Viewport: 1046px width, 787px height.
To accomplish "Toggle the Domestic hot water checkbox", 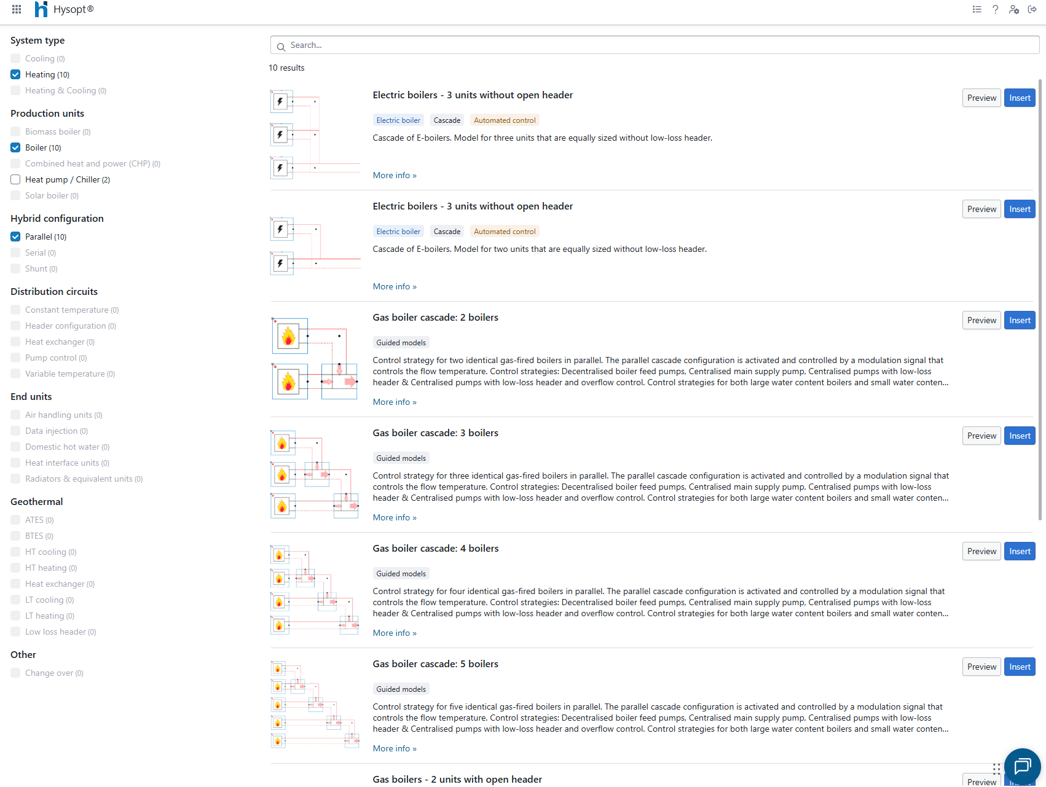I will (x=15, y=447).
